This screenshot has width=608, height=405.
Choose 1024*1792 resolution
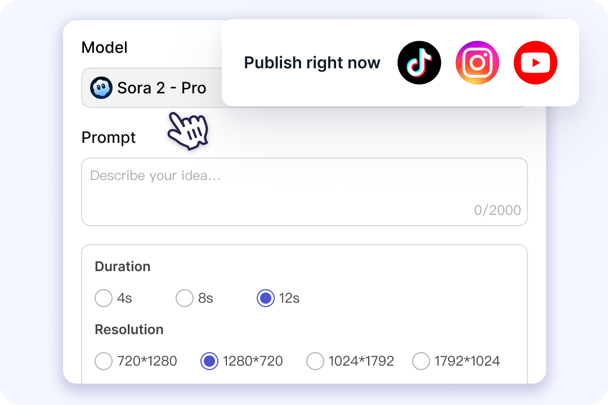tap(315, 361)
